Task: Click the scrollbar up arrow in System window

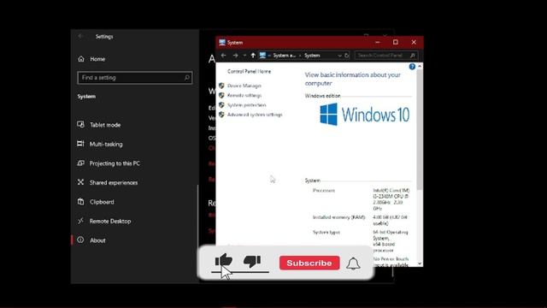Action: [x=420, y=66]
